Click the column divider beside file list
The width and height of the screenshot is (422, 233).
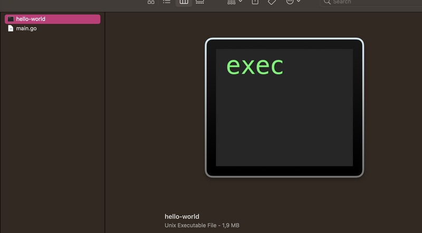[105, 121]
